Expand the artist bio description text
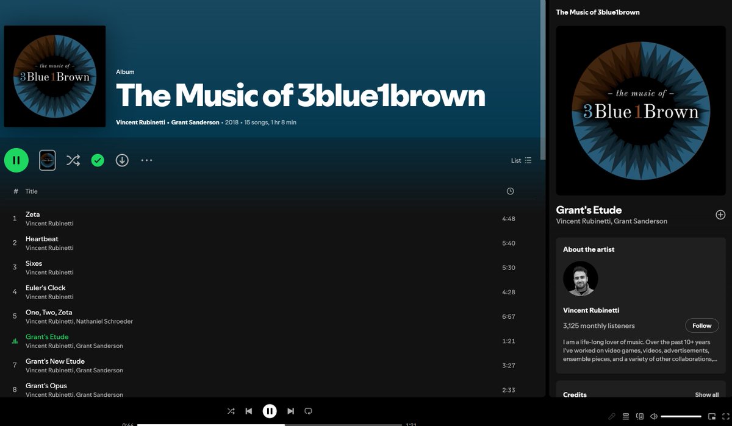Screen dimensions: 732x426 (640, 350)
